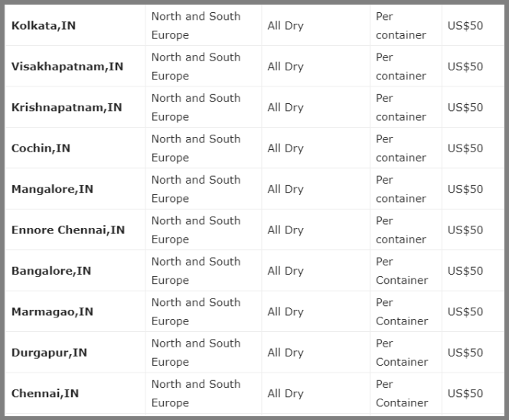The image size is (509, 420).
Task: Click the Bangalore,IN port name
Action: 51,271
